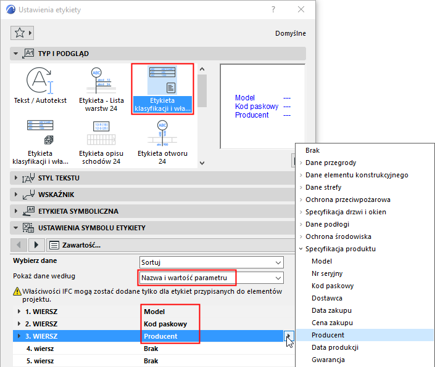The height and width of the screenshot is (367, 435).
Task: Click the label preview box
Action: pos(262,107)
